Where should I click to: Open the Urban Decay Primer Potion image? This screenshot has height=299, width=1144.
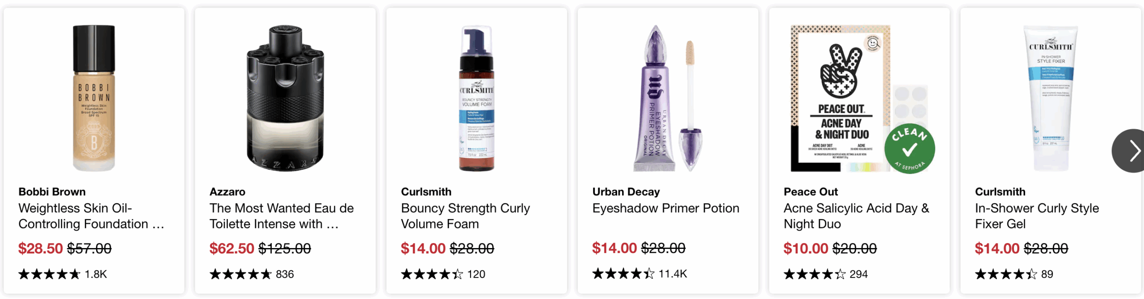[x=668, y=98]
